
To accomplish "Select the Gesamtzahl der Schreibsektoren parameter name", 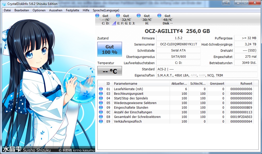I will pyautogui.click(x=137, y=117).
